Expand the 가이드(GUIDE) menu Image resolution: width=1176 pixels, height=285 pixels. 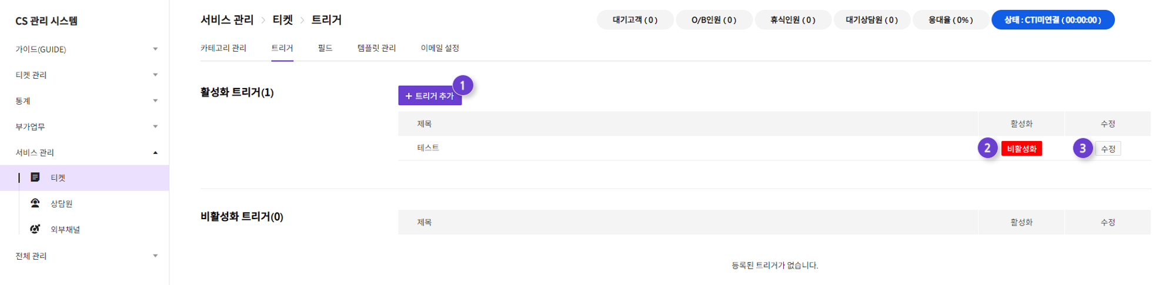pyautogui.click(x=155, y=49)
